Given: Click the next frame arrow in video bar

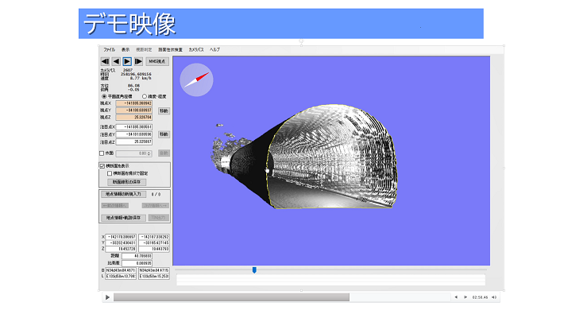Looking at the screenshot, I should point(465,297).
